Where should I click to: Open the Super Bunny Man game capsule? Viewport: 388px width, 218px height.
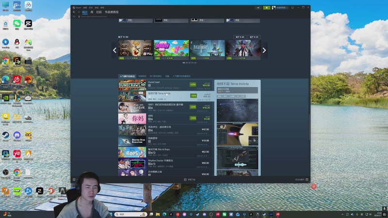click(x=172, y=50)
